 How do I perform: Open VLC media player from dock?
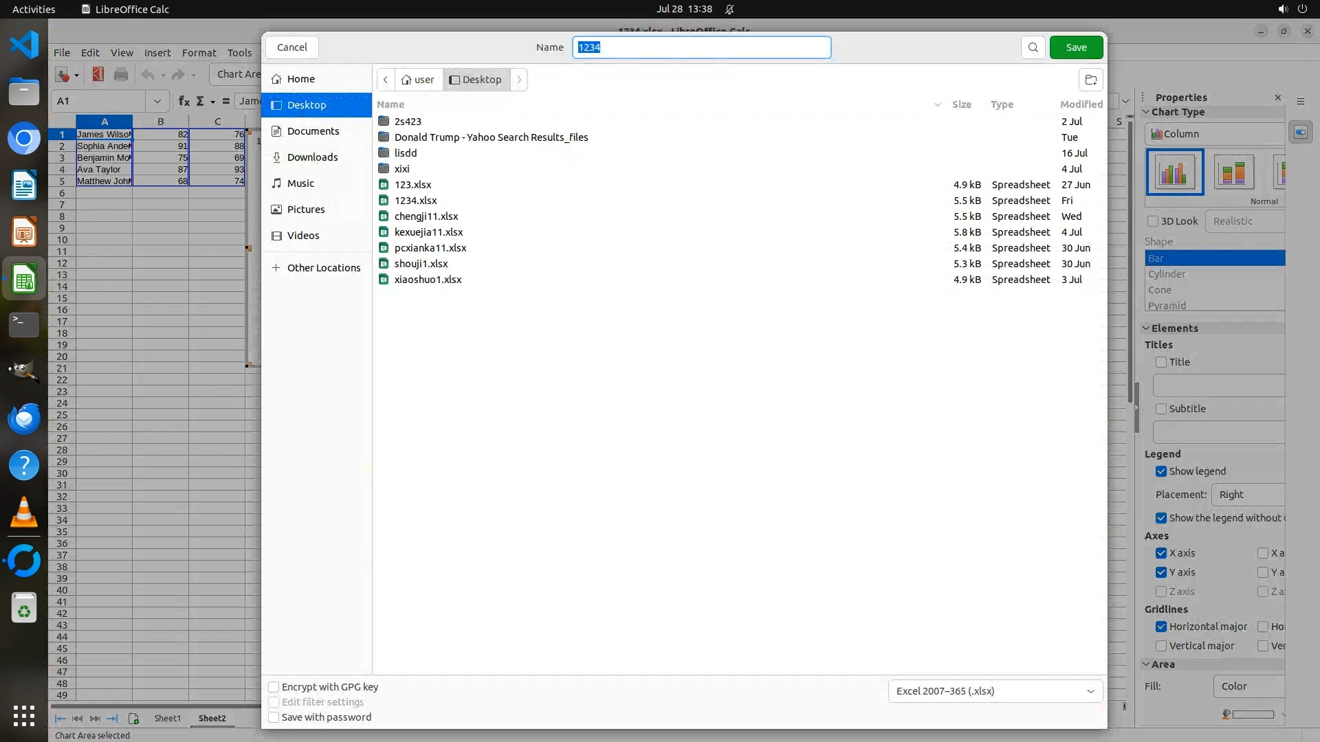pos(24,513)
